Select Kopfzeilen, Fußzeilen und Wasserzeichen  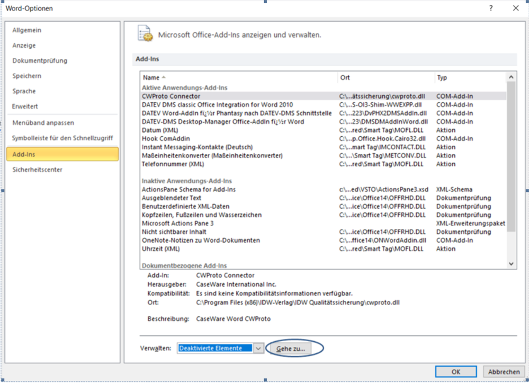point(323,215)
